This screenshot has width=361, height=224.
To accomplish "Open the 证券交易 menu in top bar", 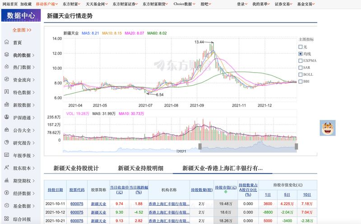I will pos(283,4).
